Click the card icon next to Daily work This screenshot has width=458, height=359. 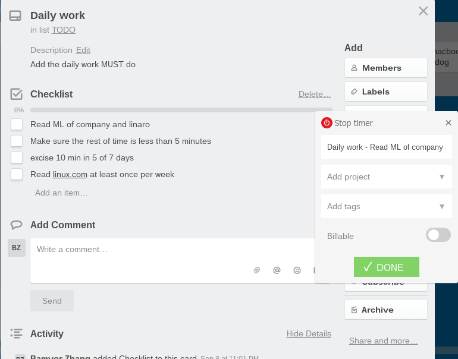pos(15,16)
